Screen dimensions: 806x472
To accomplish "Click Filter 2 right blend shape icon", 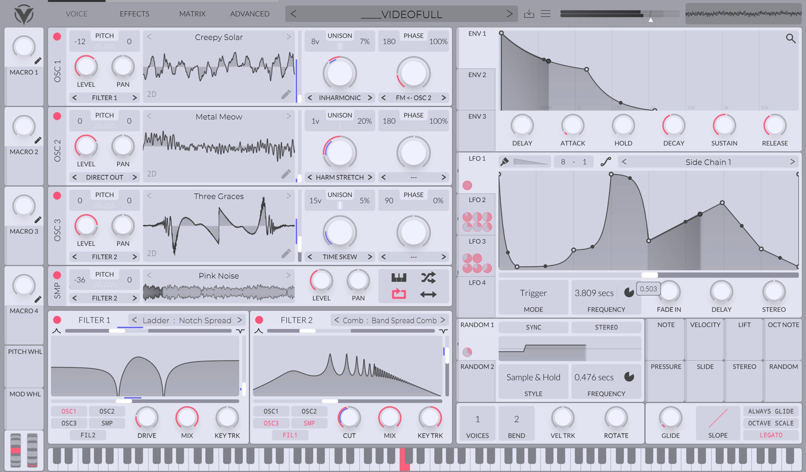I will pyautogui.click(x=443, y=331).
